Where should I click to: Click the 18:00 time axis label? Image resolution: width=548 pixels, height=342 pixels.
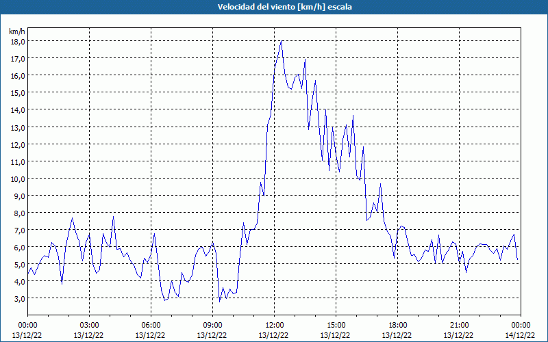(x=397, y=326)
